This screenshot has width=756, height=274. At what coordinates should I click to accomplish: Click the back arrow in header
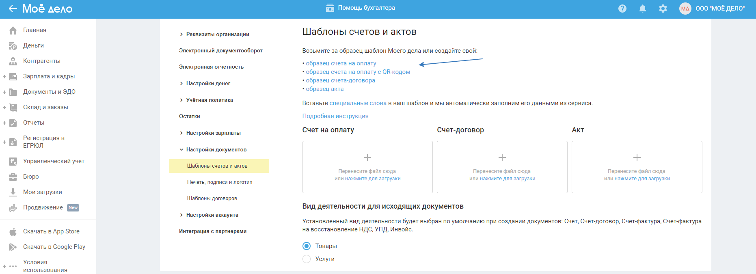point(13,9)
